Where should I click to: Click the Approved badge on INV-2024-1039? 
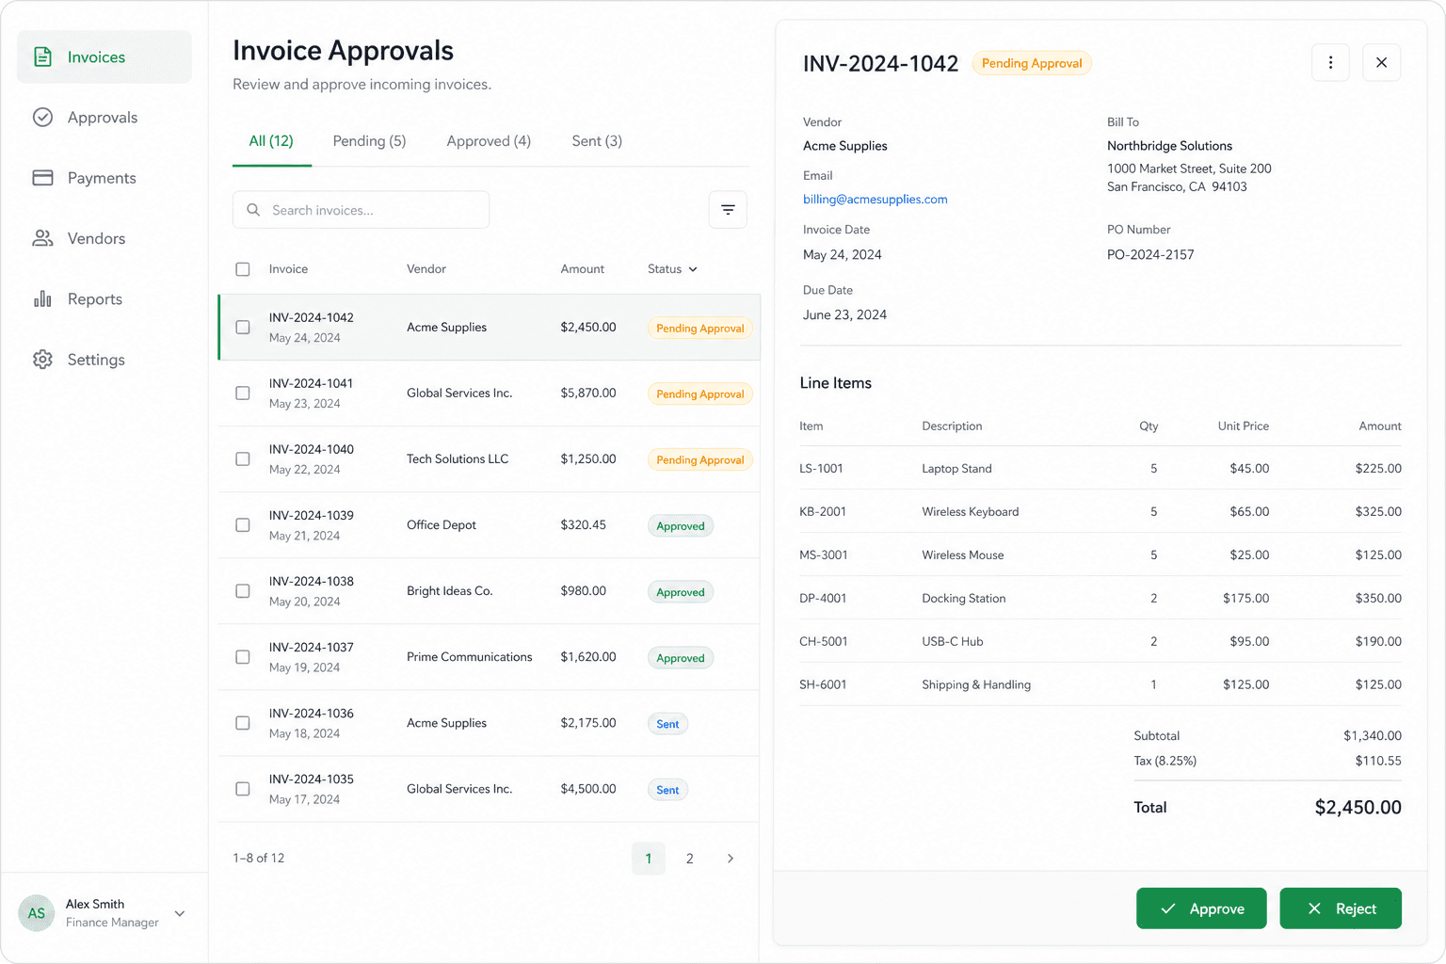(x=681, y=526)
